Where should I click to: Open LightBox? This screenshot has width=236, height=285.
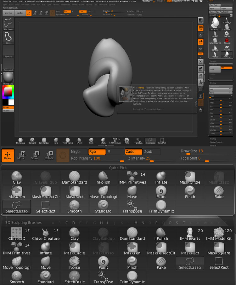[20, 13]
